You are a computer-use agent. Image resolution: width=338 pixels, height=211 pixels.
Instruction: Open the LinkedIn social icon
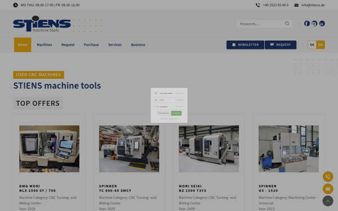[322, 24]
